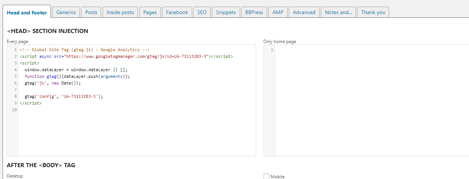
Task: Switch to the SEO tab
Action: (202, 12)
